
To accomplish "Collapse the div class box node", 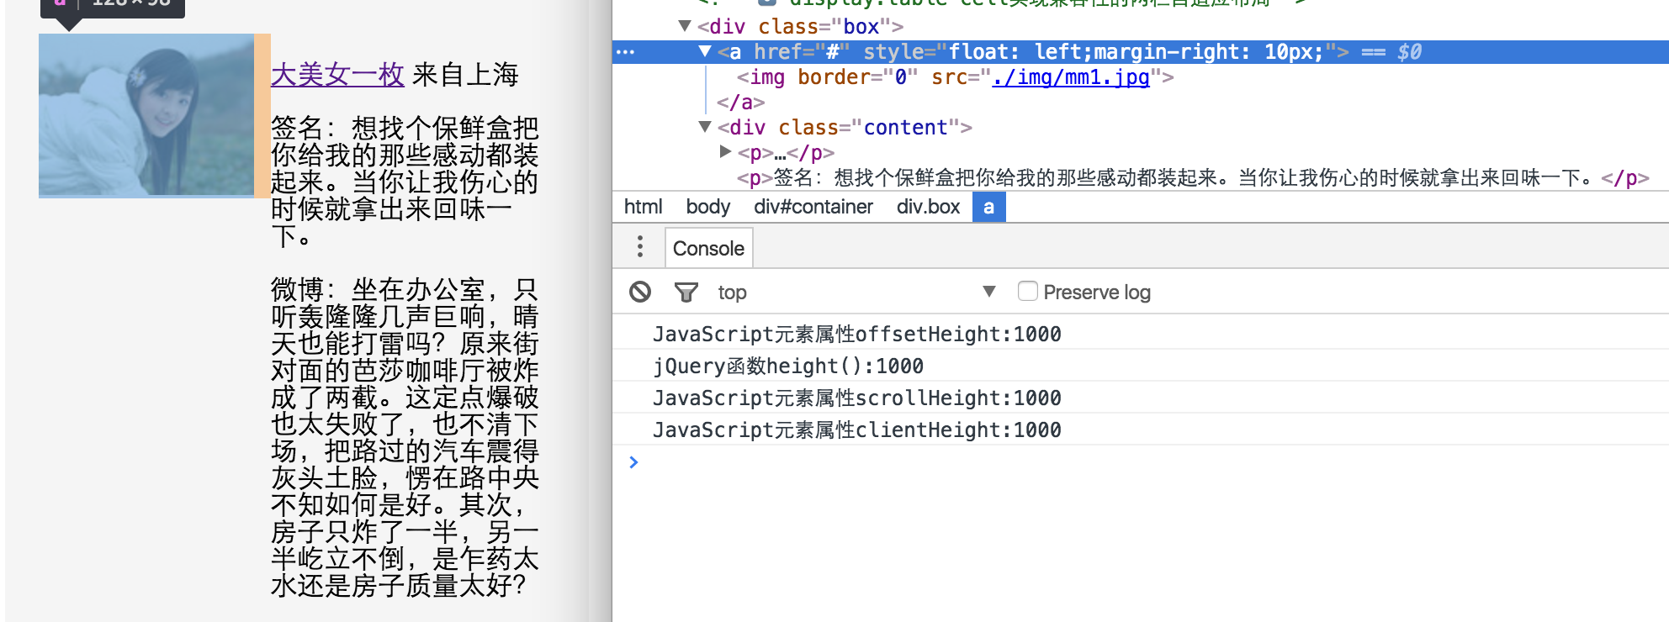I will [685, 26].
